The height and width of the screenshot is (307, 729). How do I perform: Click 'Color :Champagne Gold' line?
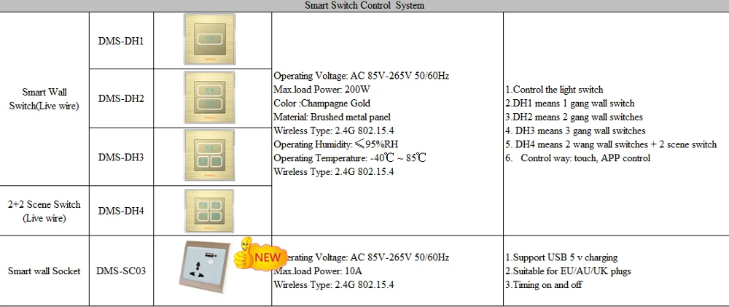[321, 104]
